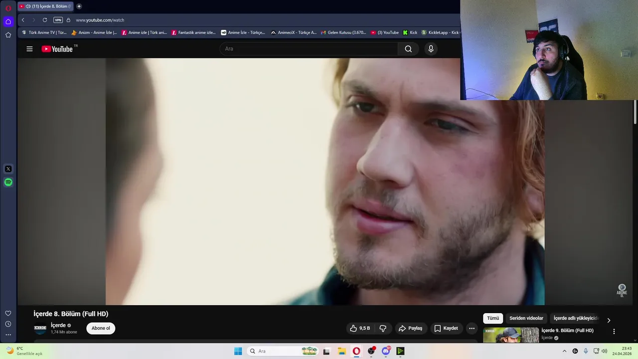
Task: Open the 'Anizm - Anime İzle' bookmark
Action: (x=94, y=32)
